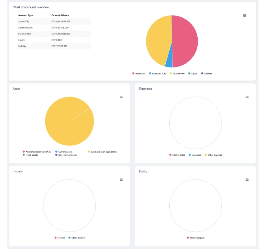Toggle Income (DR) legend in overview chart

pyautogui.click(x=178, y=73)
